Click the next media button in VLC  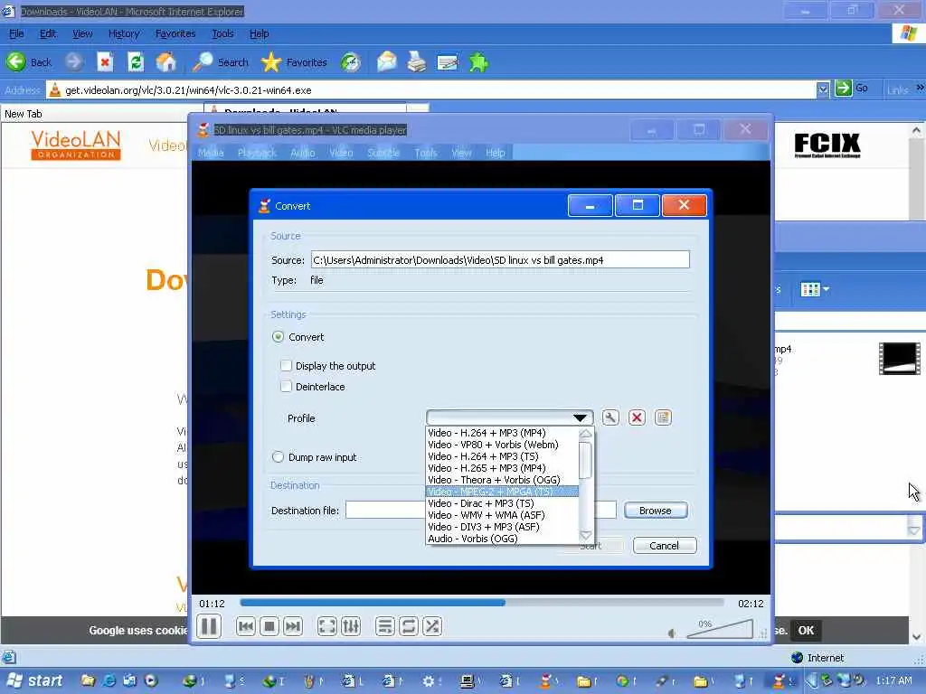pos(293,626)
